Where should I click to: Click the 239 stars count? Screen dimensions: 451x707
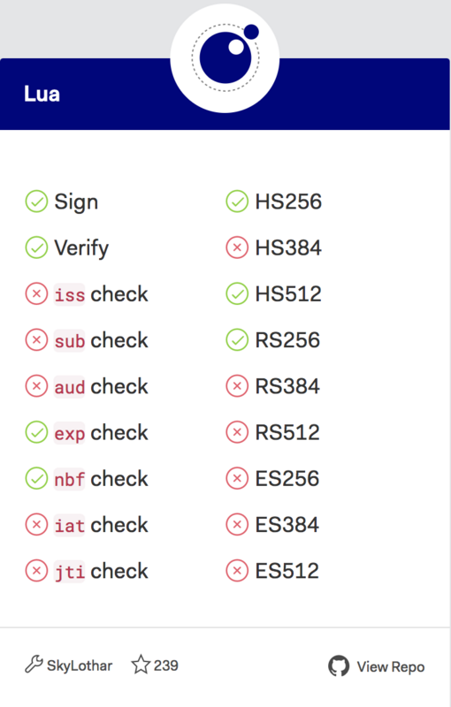pyautogui.click(x=166, y=665)
